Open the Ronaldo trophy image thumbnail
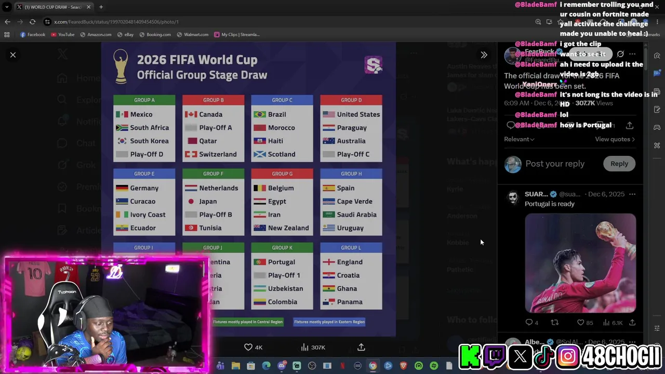The width and height of the screenshot is (665, 374). [580, 263]
